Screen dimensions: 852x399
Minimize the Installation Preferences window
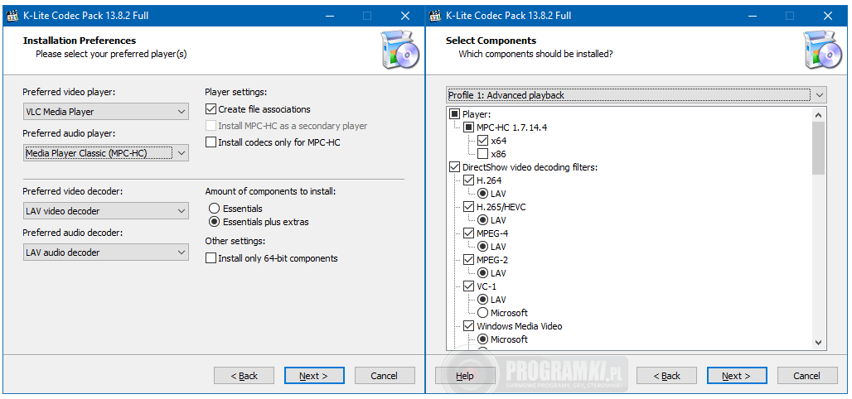tap(329, 17)
